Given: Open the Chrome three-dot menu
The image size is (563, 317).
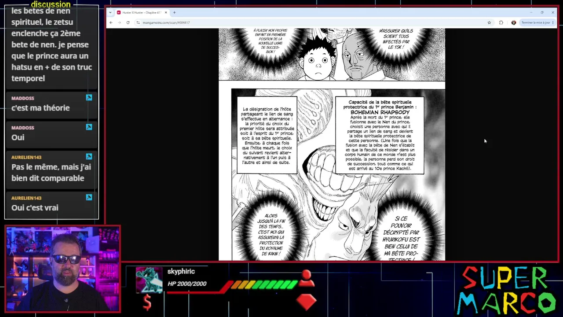Looking at the screenshot, I should (x=553, y=22).
